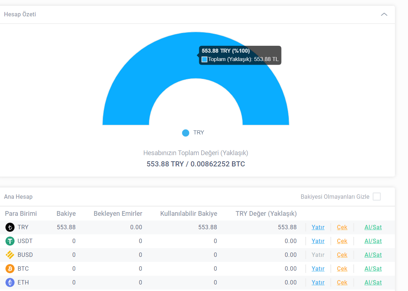Click the TRY Değer (Yaklaşık) header
Viewport: 408px width, 291px height.
coord(266,214)
